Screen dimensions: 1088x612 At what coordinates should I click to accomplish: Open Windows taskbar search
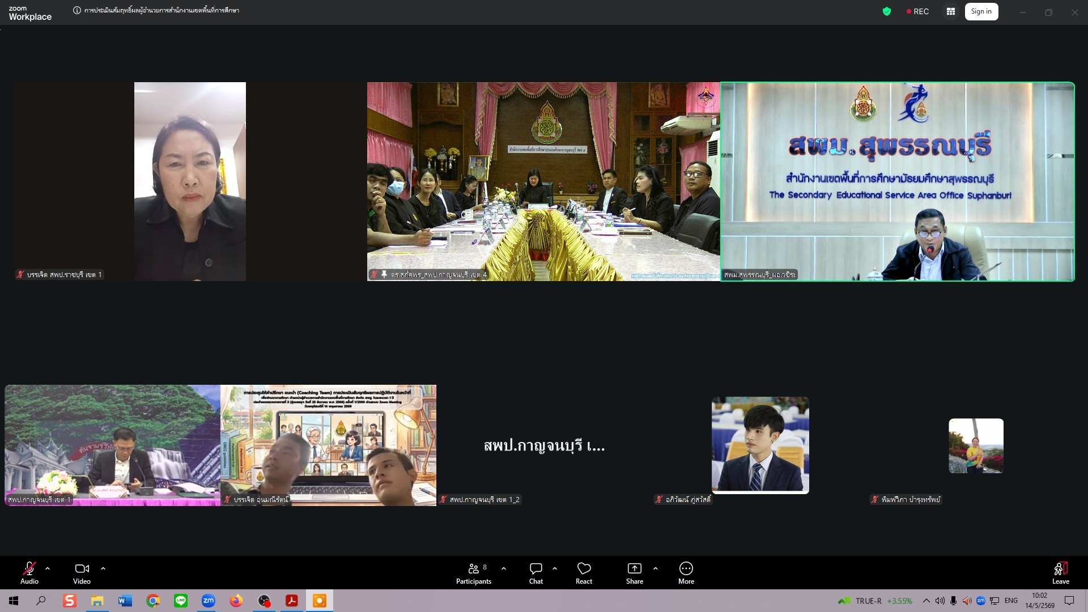pyautogui.click(x=41, y=601)
